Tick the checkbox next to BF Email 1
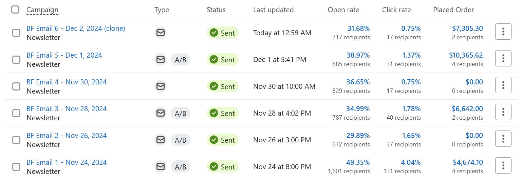This screenshot has height=180, width=520. 16,167
